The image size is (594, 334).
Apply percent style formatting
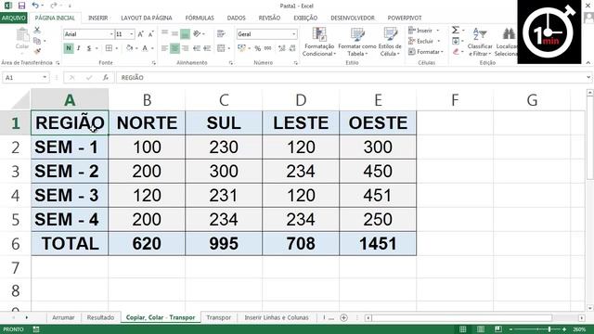pos(258,48)
